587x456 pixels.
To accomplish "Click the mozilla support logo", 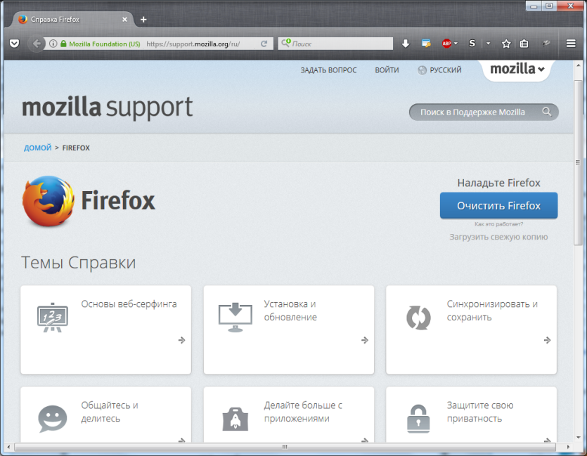I will point(108,108).
